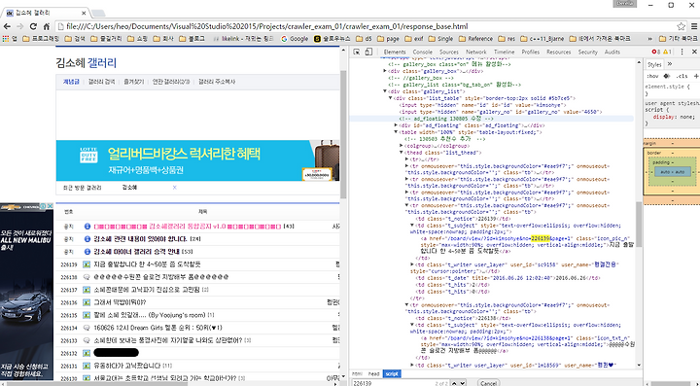700x386 pixels.
Task: Close the 김소혜 갤러리 browser tab
Action: (x=84, y=13)
